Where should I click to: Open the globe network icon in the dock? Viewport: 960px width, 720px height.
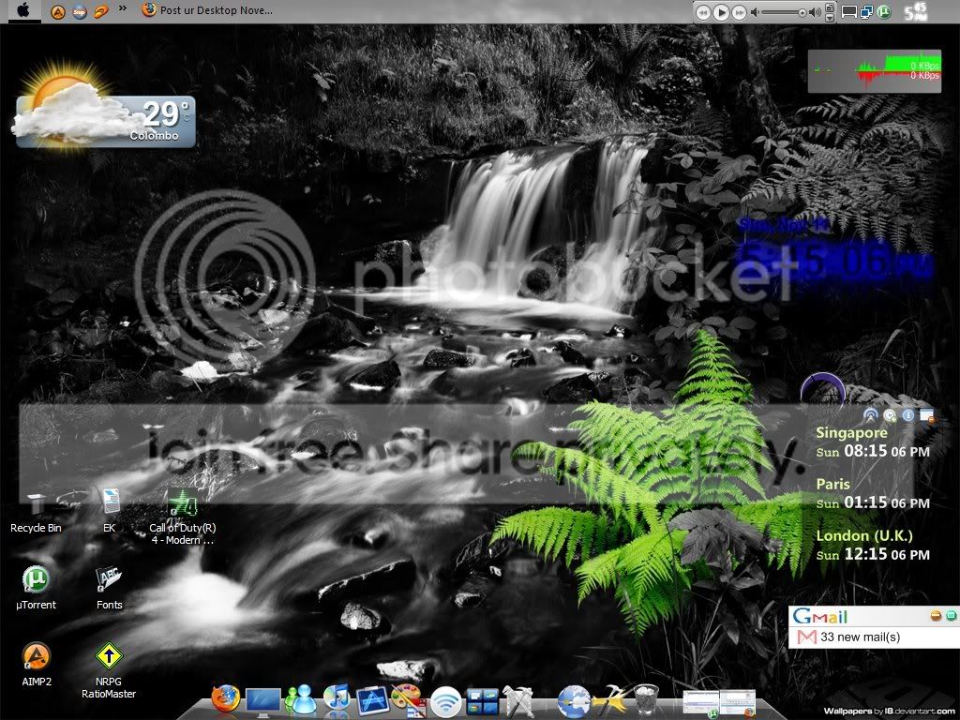click(x=574, y=701)
